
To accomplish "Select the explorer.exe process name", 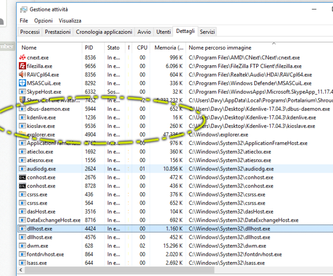I will 41,135.
